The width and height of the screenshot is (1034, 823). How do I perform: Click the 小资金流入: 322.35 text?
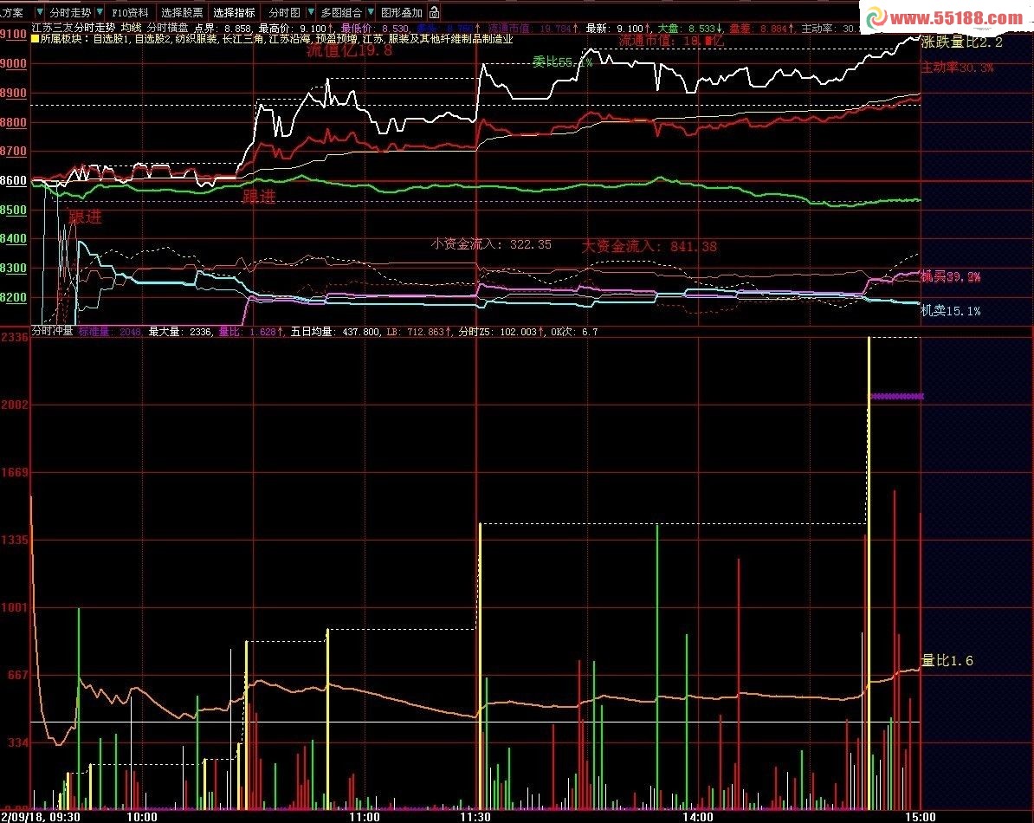(x=491, y=244)
